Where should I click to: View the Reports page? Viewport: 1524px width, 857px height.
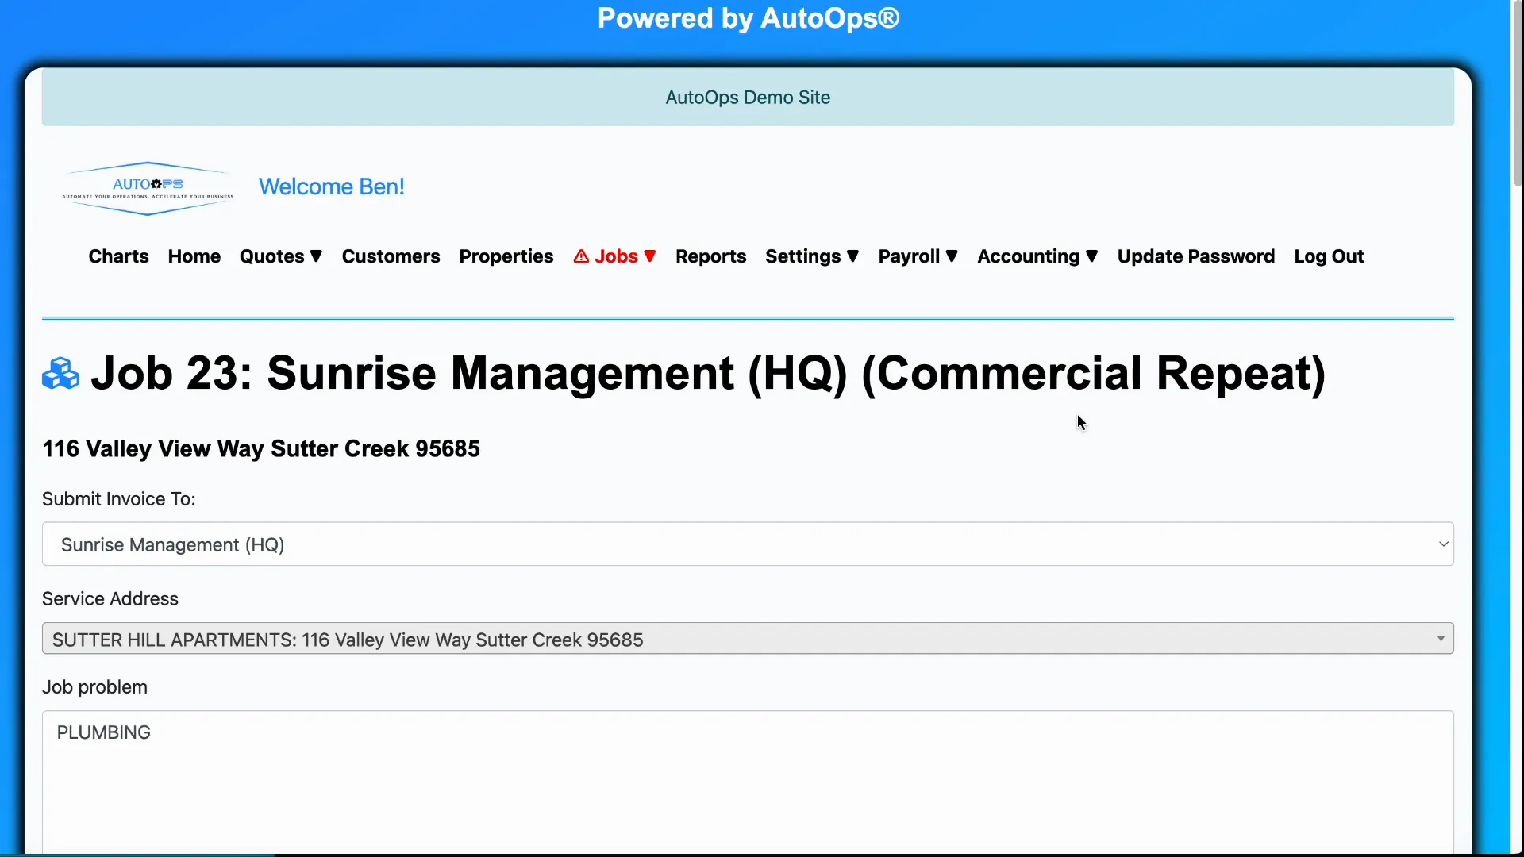pos(710,256)
